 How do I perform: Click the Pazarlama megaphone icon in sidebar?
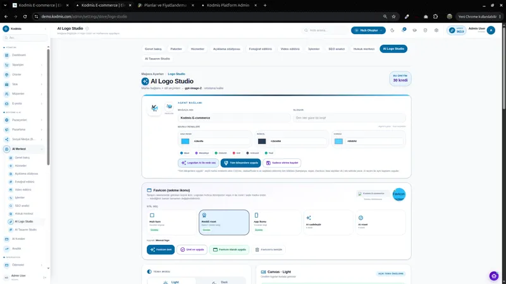7,129
